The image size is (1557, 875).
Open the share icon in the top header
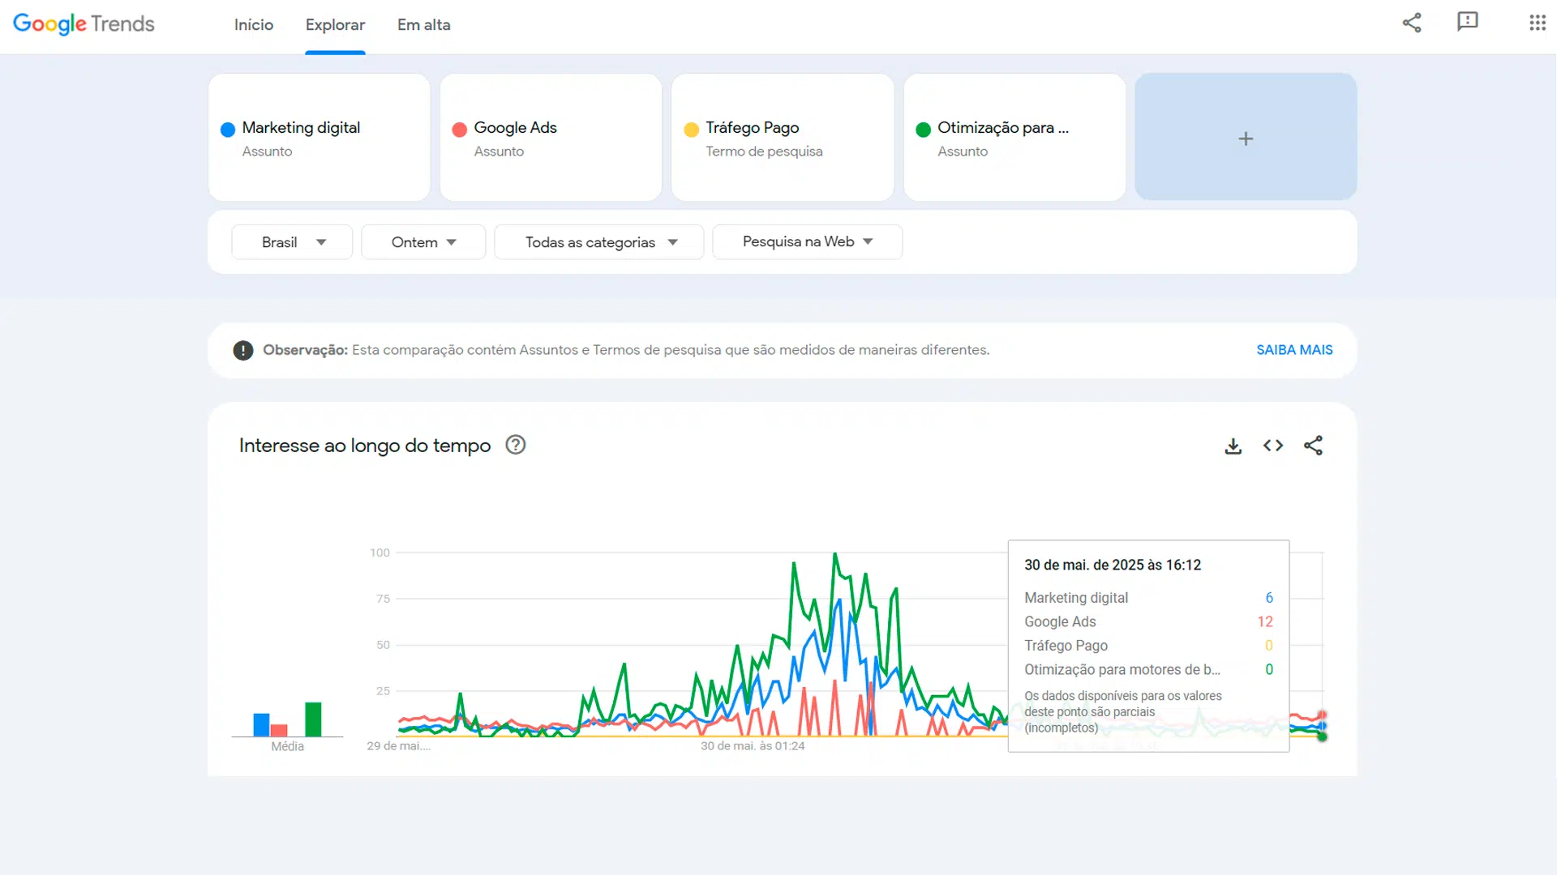[1412, 23]
